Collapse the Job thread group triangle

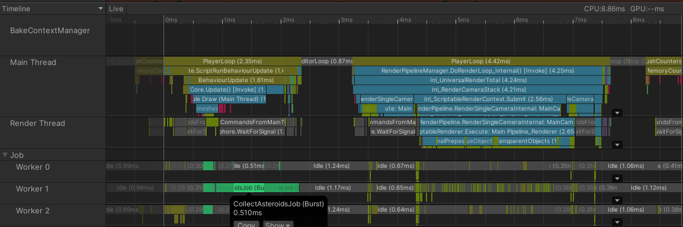(x=5, y=155)
